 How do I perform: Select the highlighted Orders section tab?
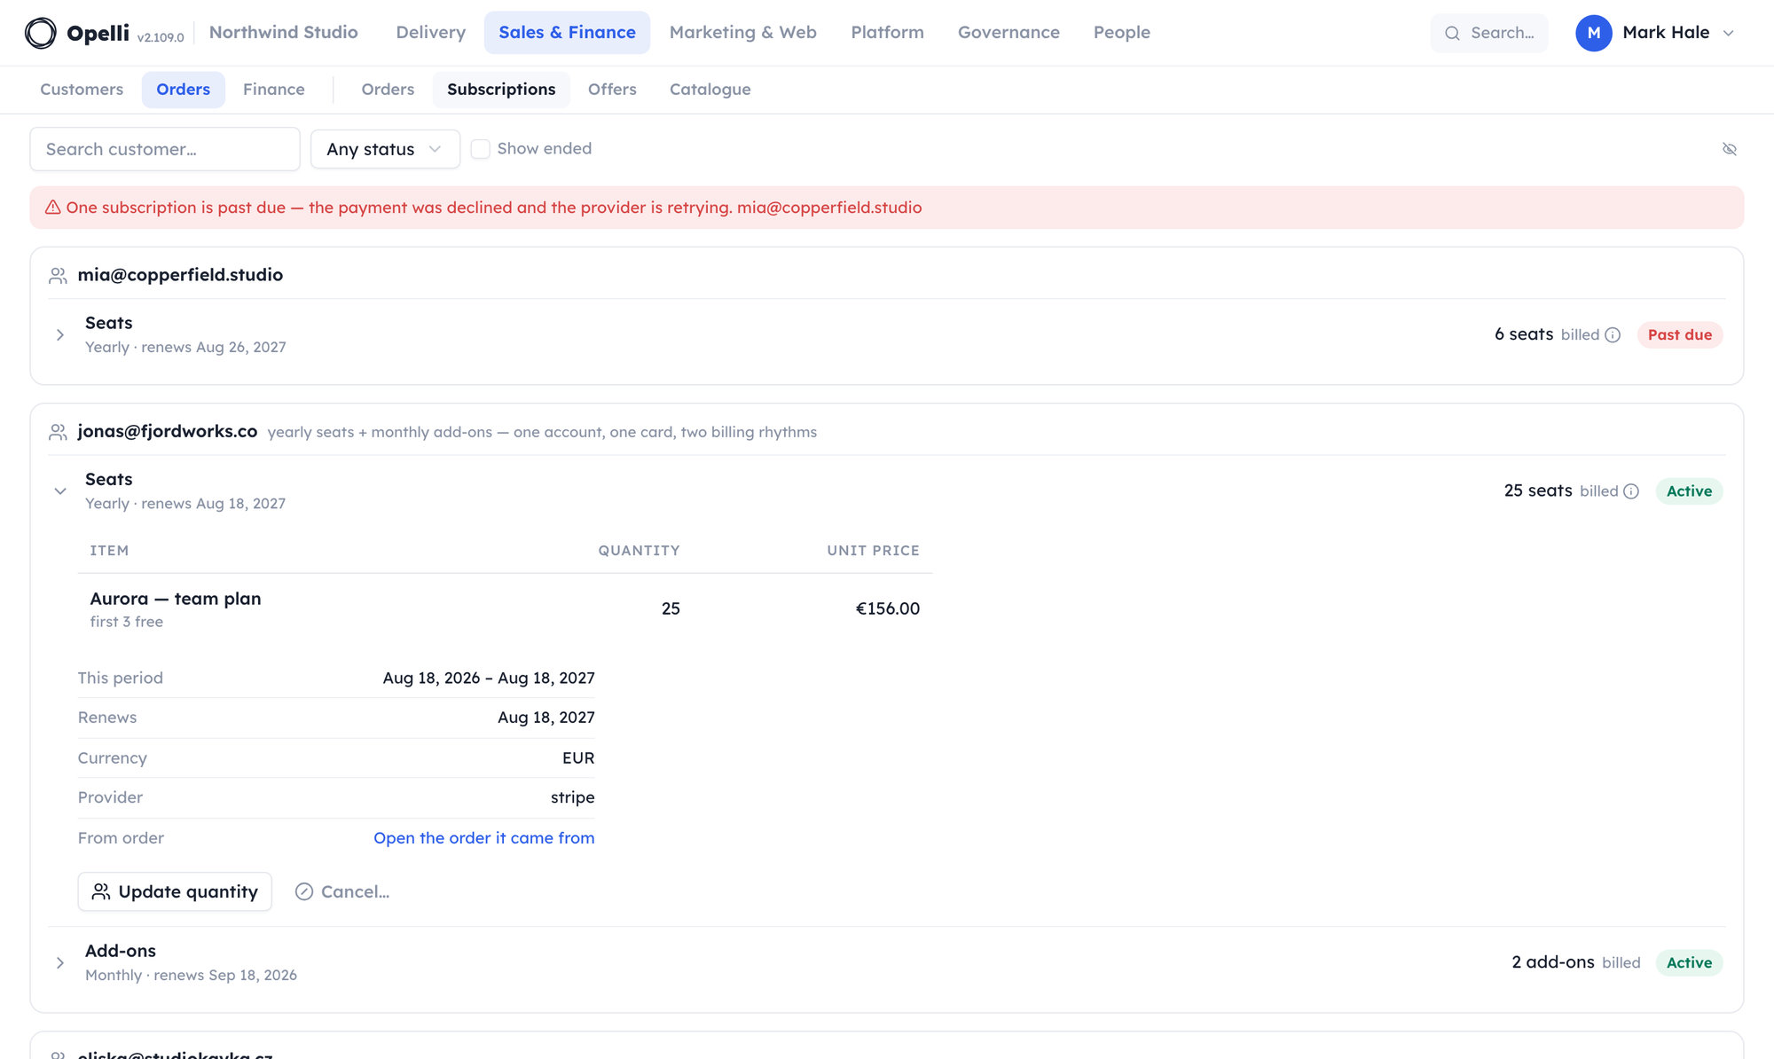pos(183,90)
